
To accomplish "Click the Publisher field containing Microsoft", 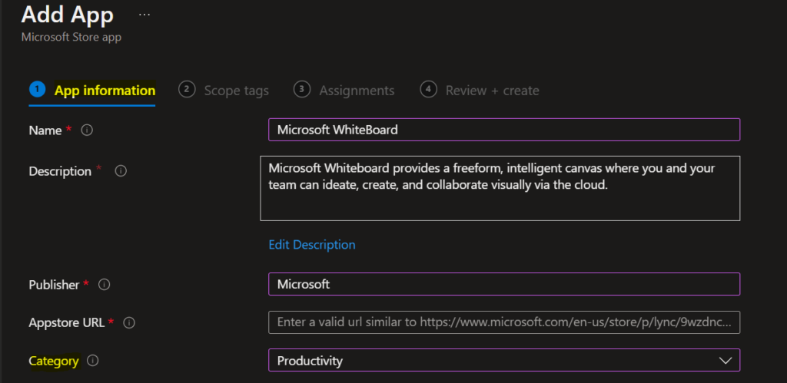I will (x=504, y=284).
